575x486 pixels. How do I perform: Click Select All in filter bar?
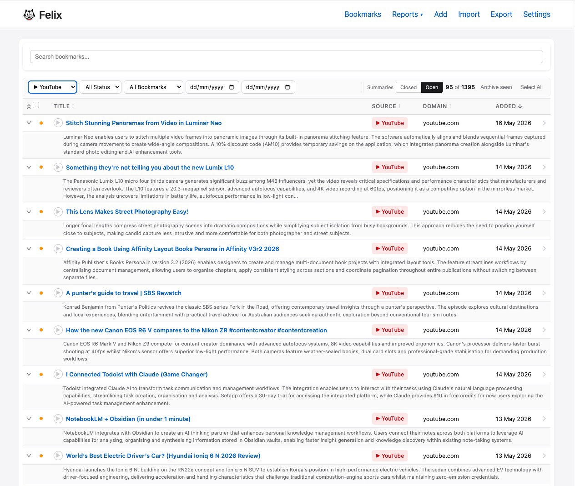(x=531, y=87)
